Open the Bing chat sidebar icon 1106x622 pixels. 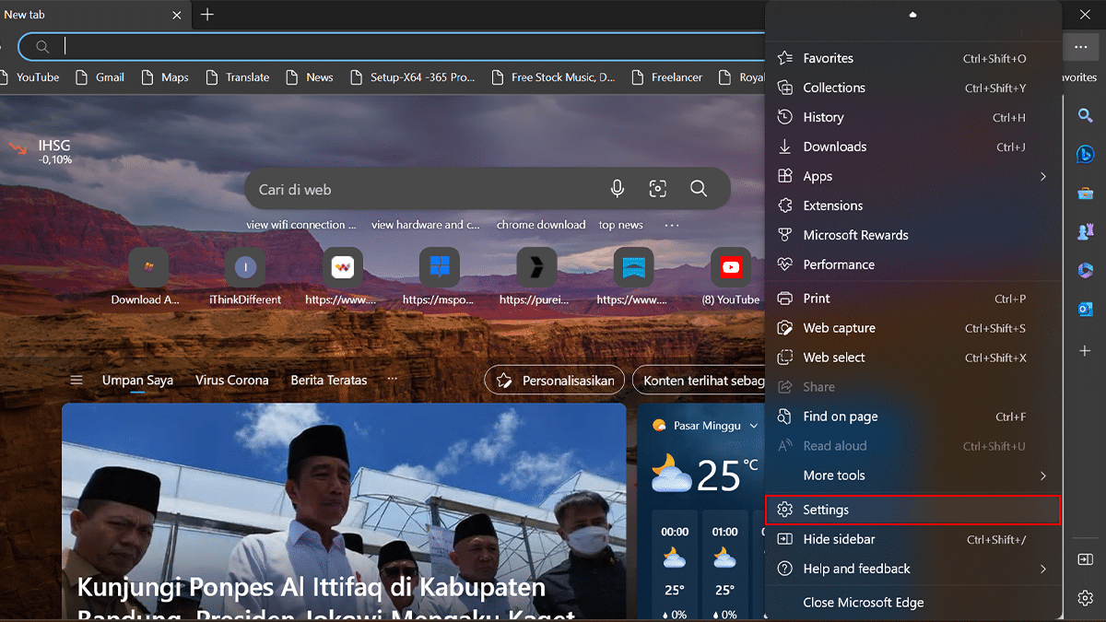[1085, 154]
